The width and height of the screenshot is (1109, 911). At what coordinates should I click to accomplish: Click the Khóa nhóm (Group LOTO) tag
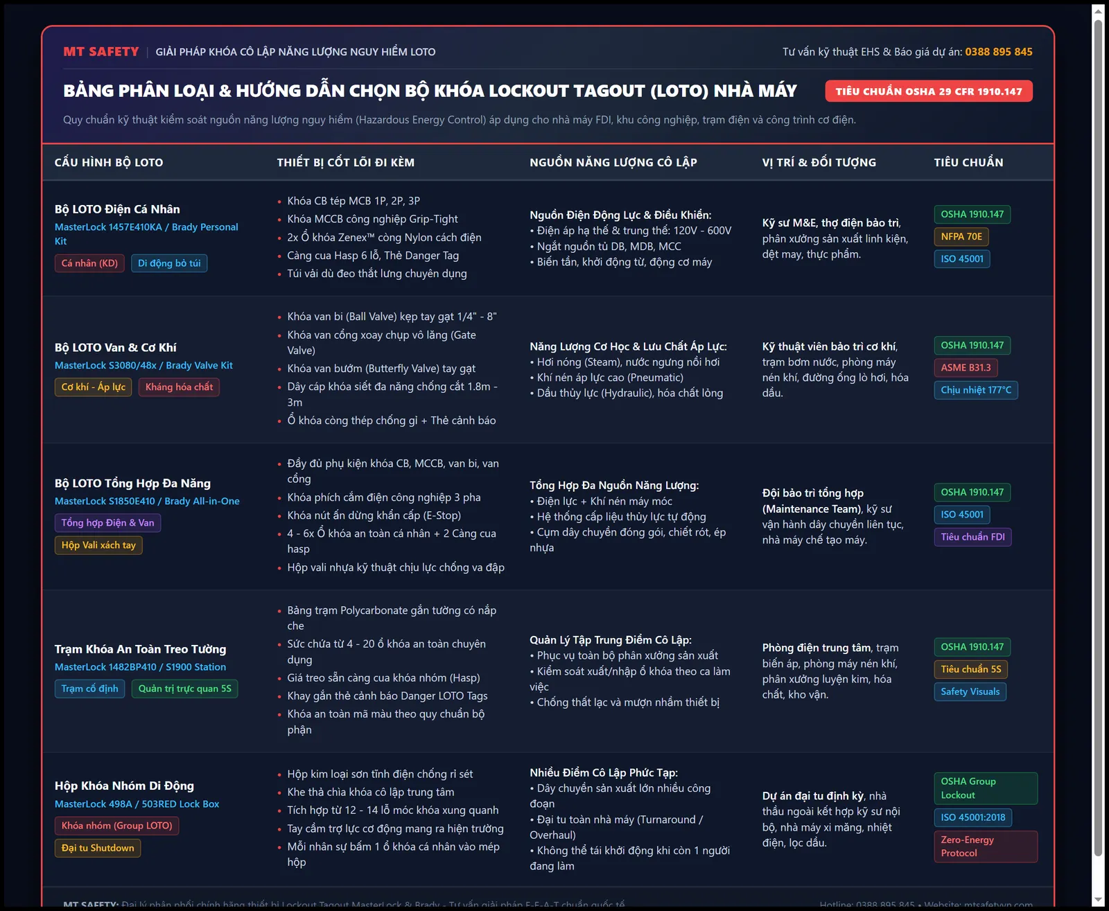[116, 826]
